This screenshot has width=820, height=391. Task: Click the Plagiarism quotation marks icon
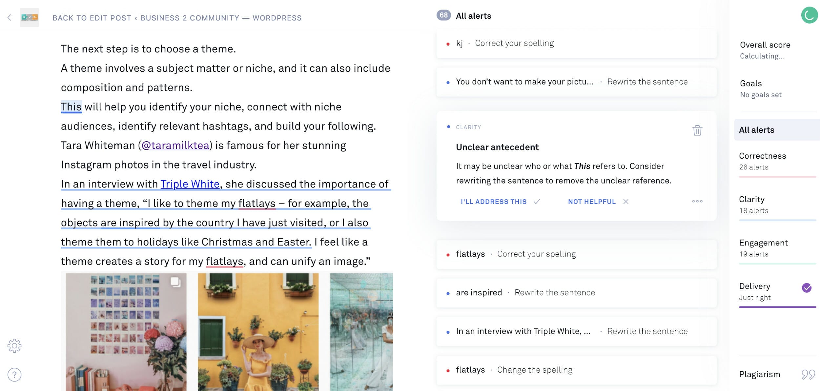click(x=808, y=374)
